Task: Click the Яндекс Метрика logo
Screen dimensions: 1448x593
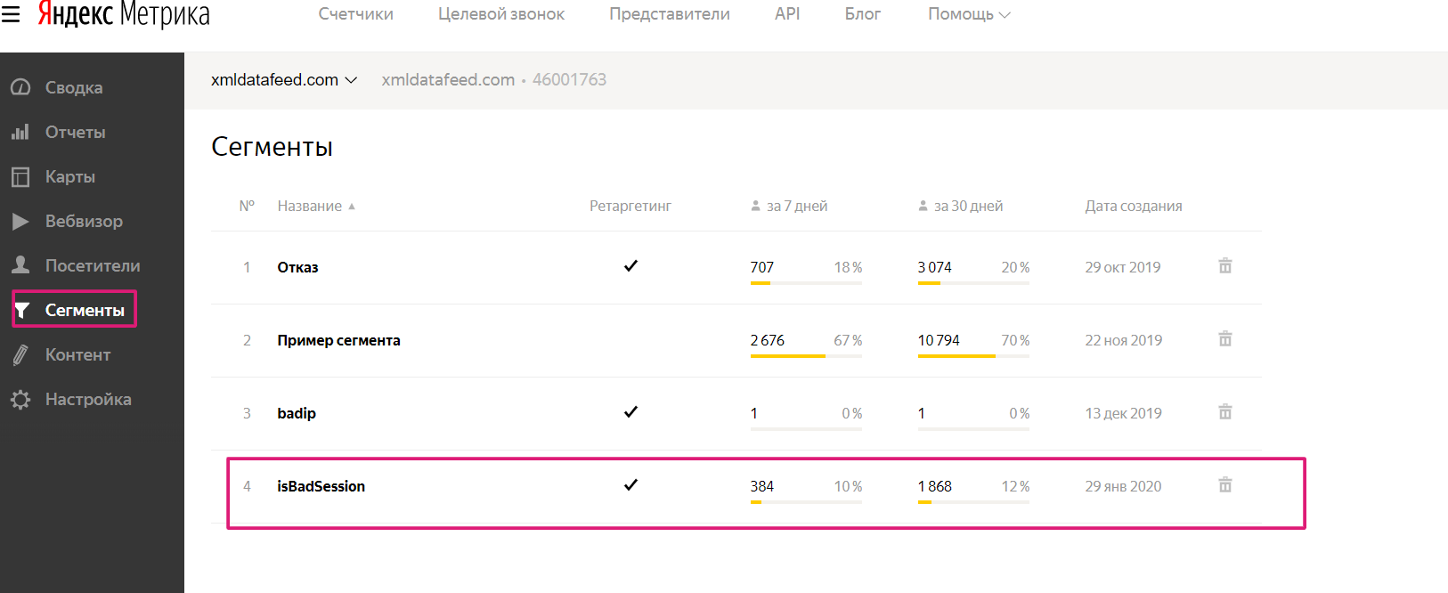Action: [123, 14]
